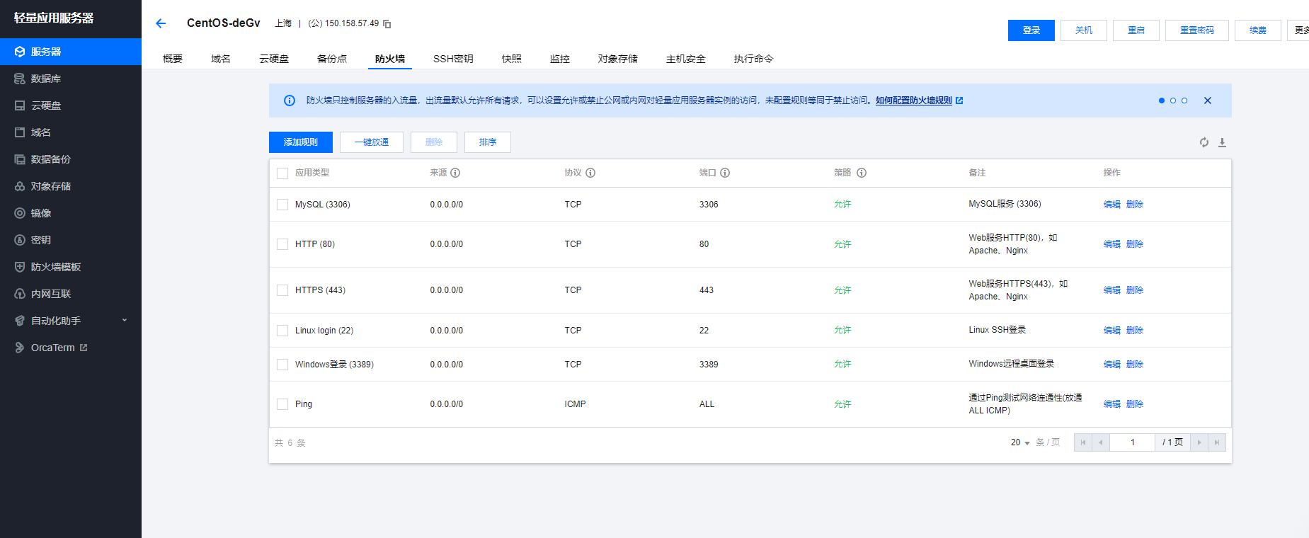The height and width of the screenshot is (538, 1309).
Task: Switch to the SSH密钥 tab
Action: click(453, 59)
